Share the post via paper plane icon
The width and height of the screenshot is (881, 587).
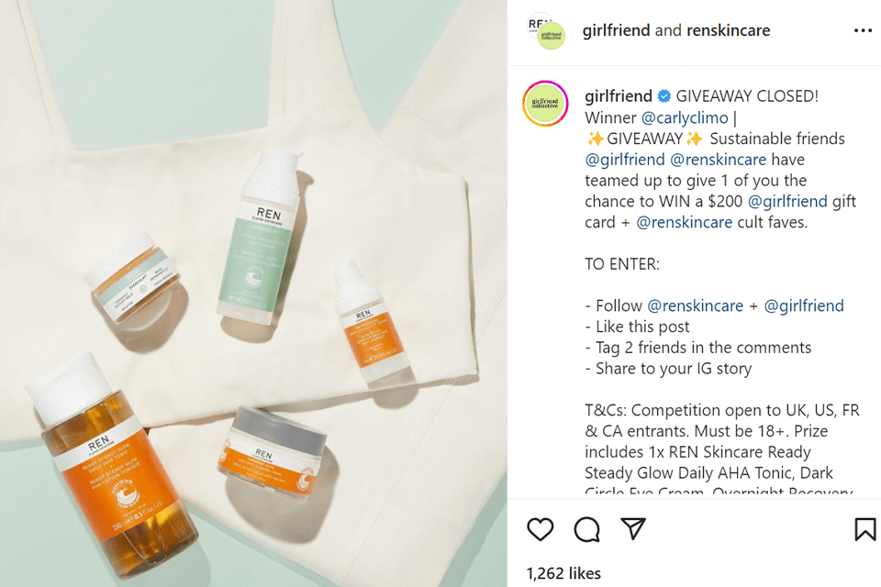click(x=632, y=528)
